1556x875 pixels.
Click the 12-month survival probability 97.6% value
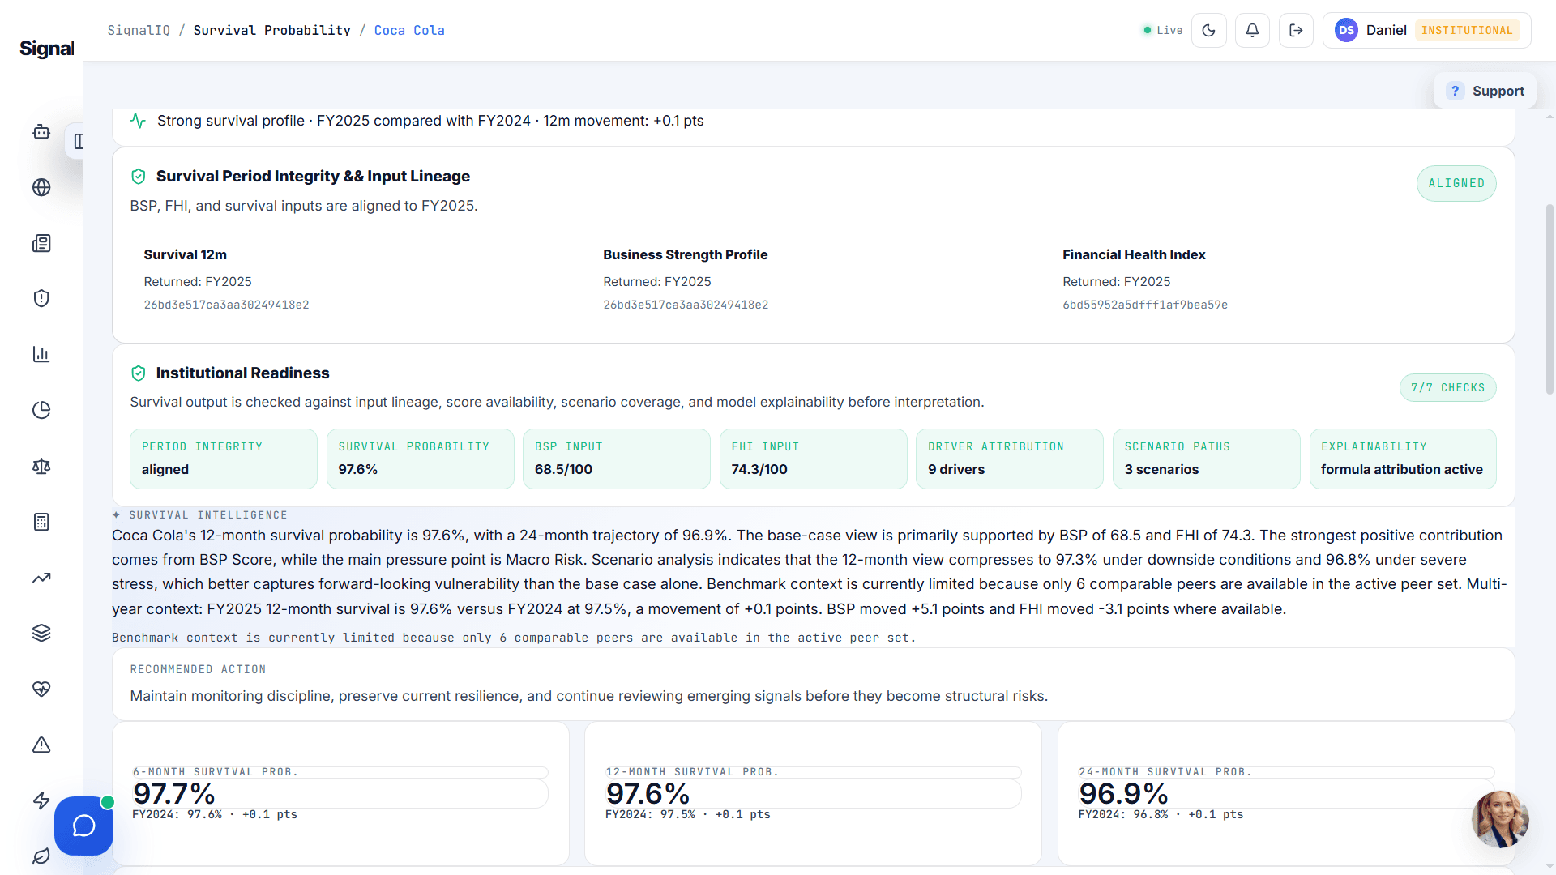click(x=648, y=793)
